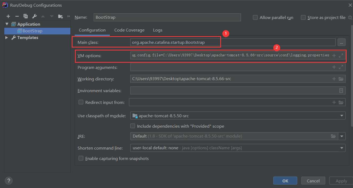This screenshot has height=188, width=353.
Task: Enable Store as project file checkbox
Action: [303, 17]
